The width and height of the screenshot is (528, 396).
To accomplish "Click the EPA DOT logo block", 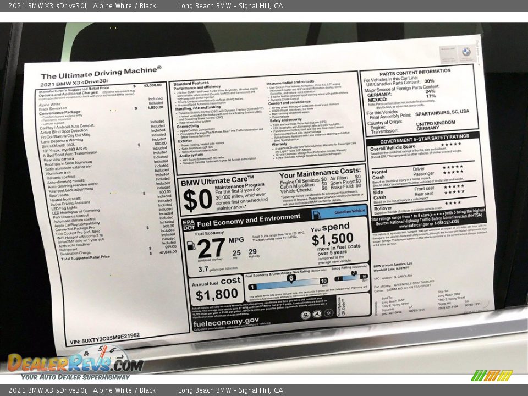I will [x=189, y=225].
